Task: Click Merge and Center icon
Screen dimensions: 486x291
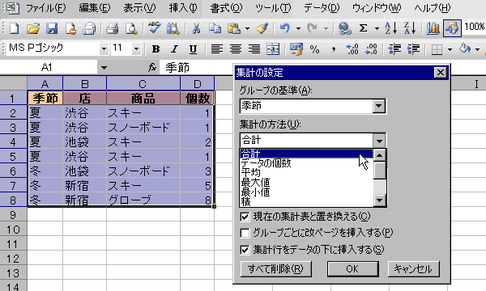Action: click(x=273, y=48)
